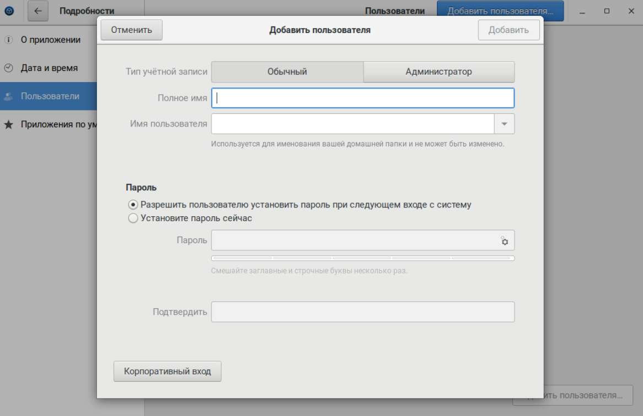This screenshot has height=416, width=643.
Task: Maximize the settings window
Action: point(607,11)
